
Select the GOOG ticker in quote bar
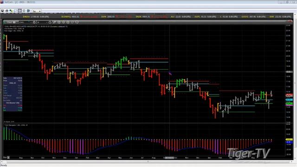coord(245,17)
